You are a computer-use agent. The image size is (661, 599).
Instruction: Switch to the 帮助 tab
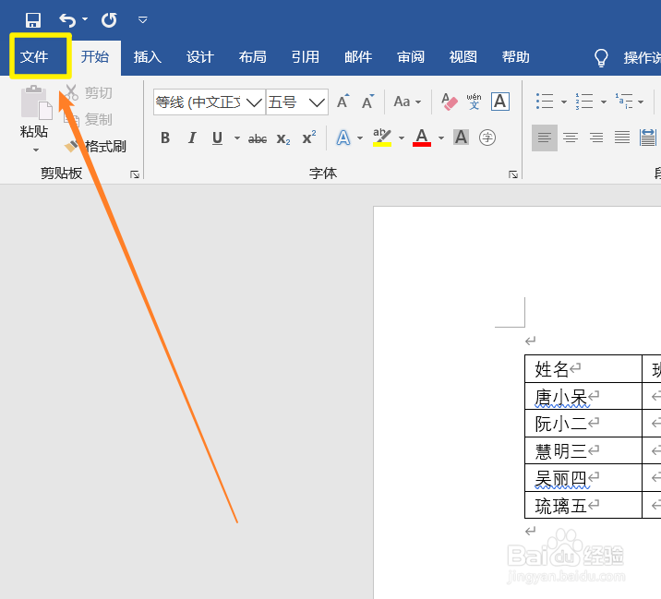[515, 56]
